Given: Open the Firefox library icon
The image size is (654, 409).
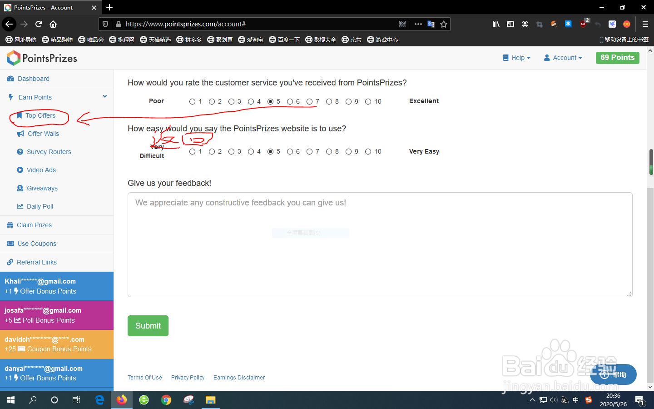Looking at the screenshot, I should coord(496,24).
